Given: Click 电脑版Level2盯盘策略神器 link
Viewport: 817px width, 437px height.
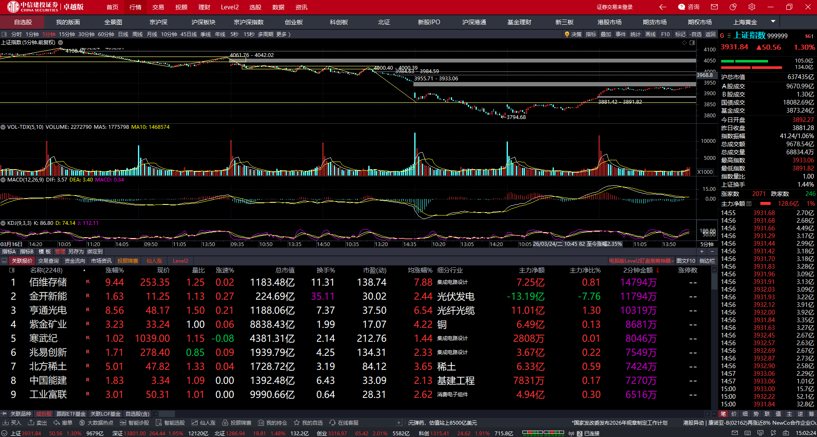Looking at the screenshot, I should pos(641,261).
